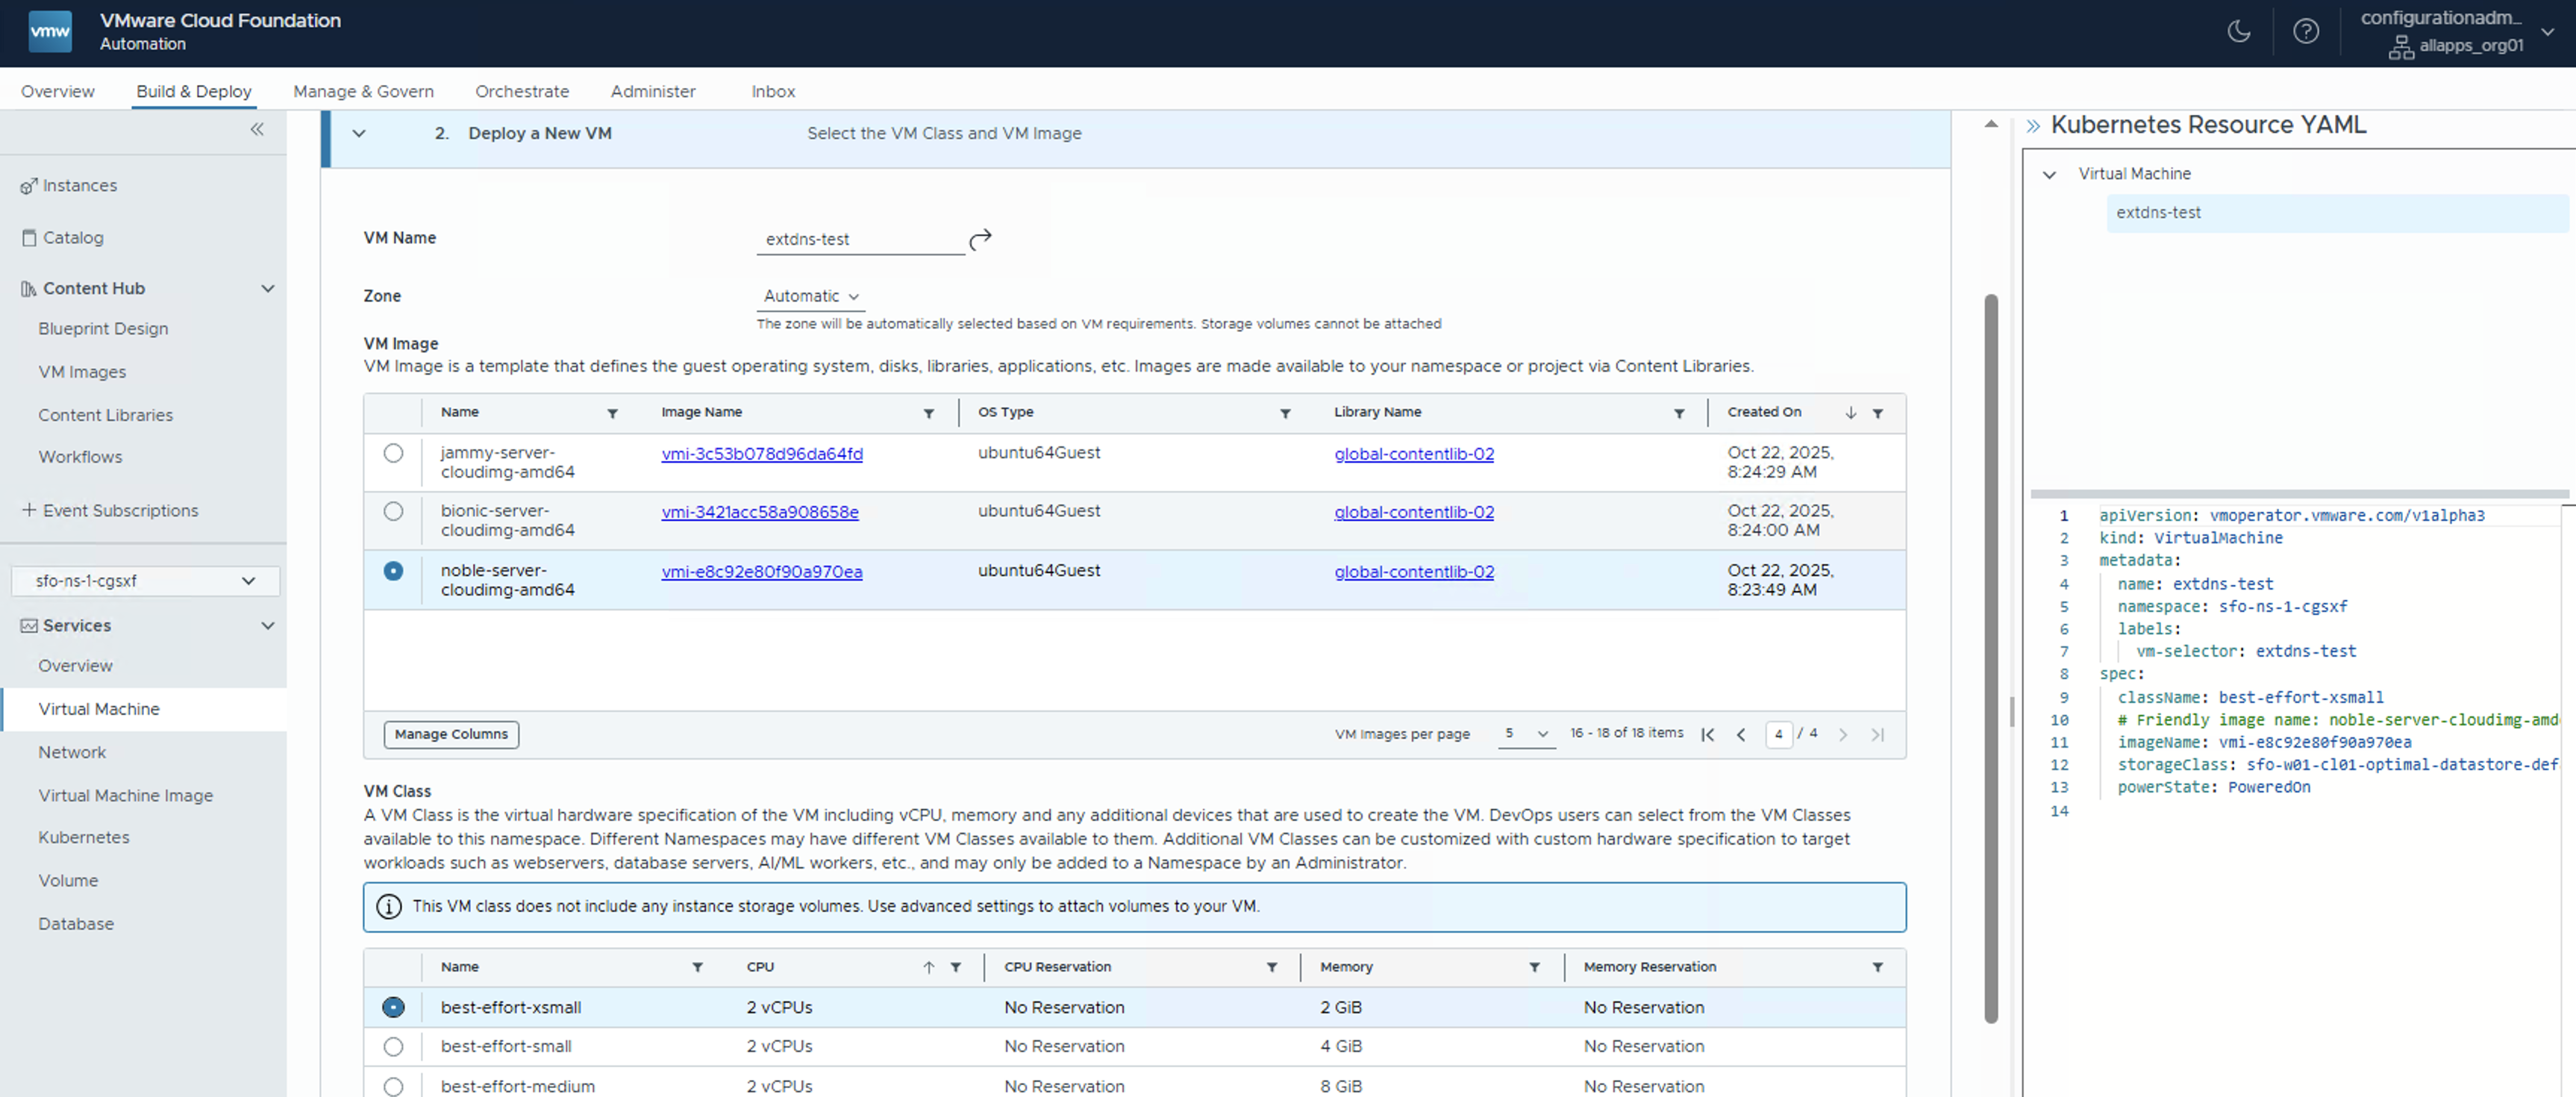Open the Zone Automatic dropdown

(x=810, y=296)
